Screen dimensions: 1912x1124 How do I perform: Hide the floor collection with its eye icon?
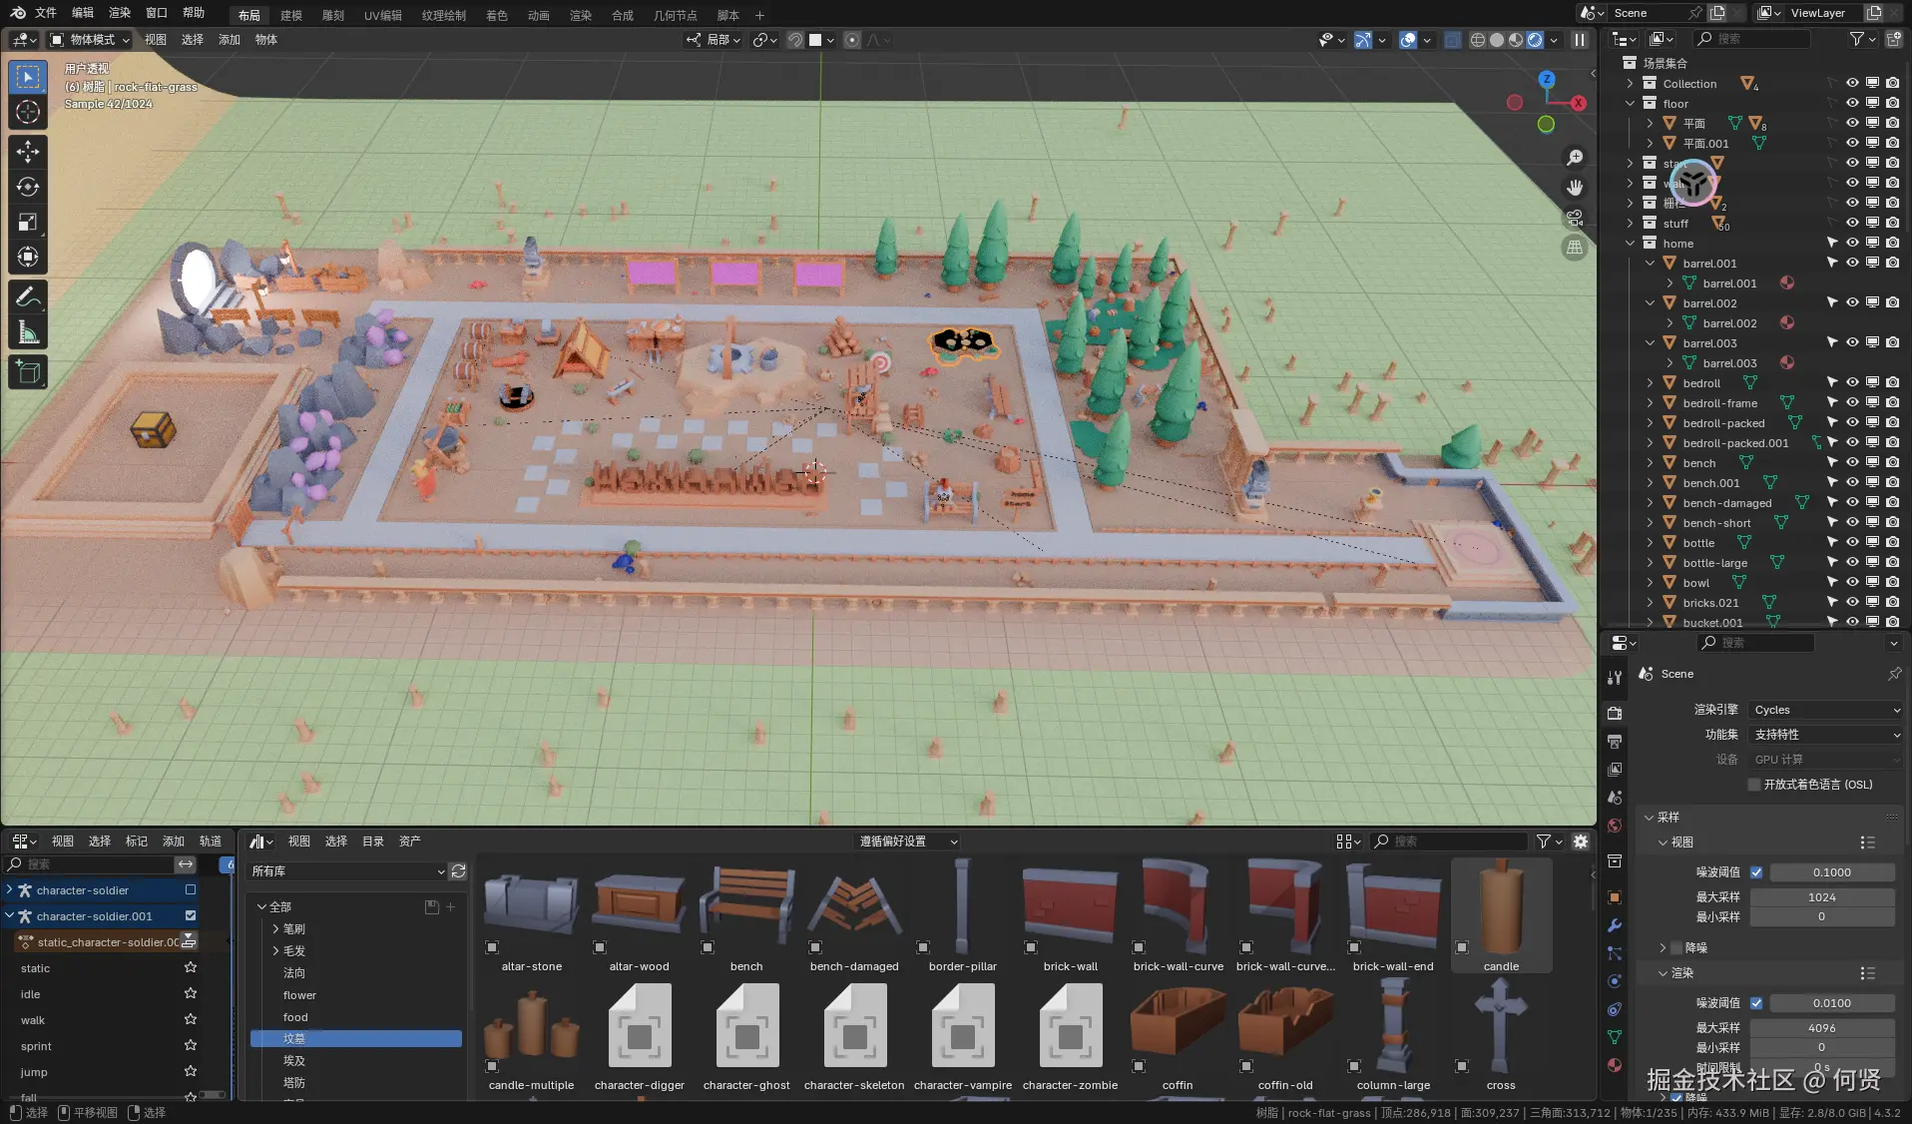point(1852,103)
